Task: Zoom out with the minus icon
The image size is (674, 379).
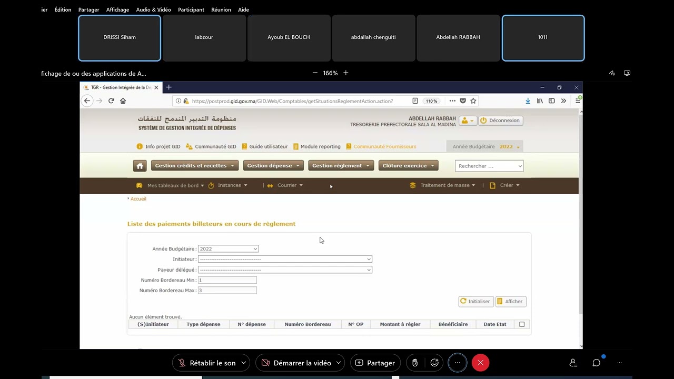Action: 315,73
